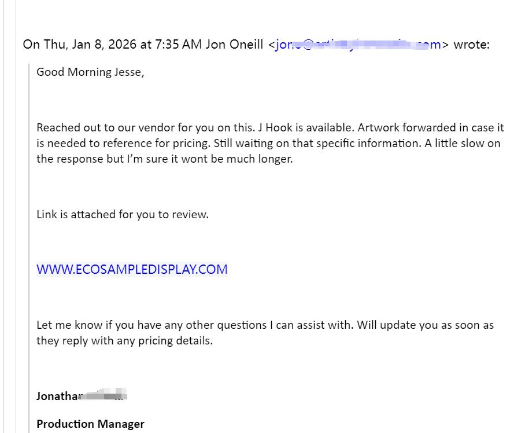
Task: Click the words 'J Hook is available'
Action: (x=306, y=127)
